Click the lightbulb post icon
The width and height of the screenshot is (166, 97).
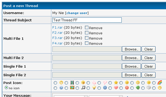94,88
